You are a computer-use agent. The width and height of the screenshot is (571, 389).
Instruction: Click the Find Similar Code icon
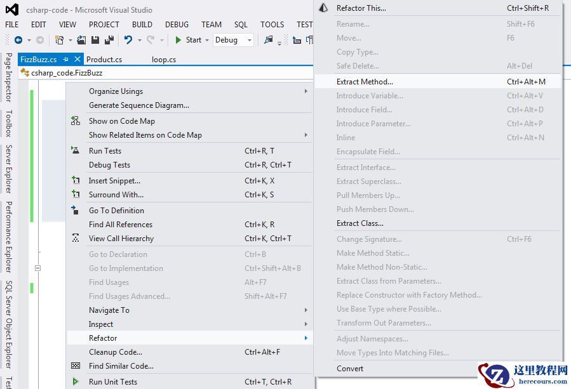[x=76, y=366]
